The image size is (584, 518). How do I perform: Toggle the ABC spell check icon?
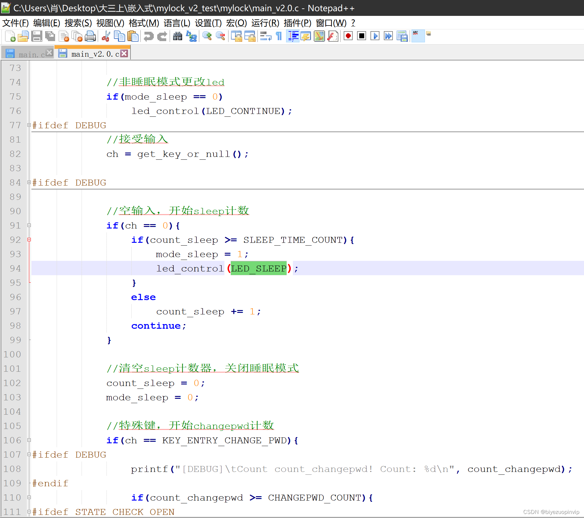click(x=418, y=36)
